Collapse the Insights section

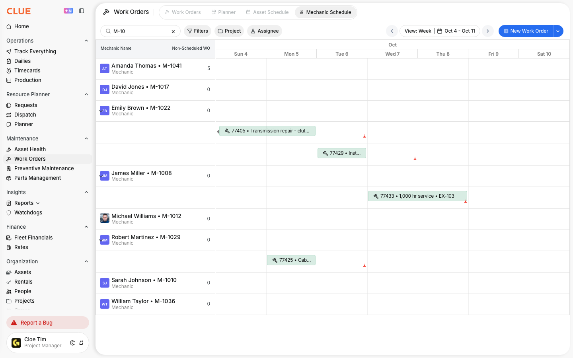pyautogui.click(x=86, y=192)
